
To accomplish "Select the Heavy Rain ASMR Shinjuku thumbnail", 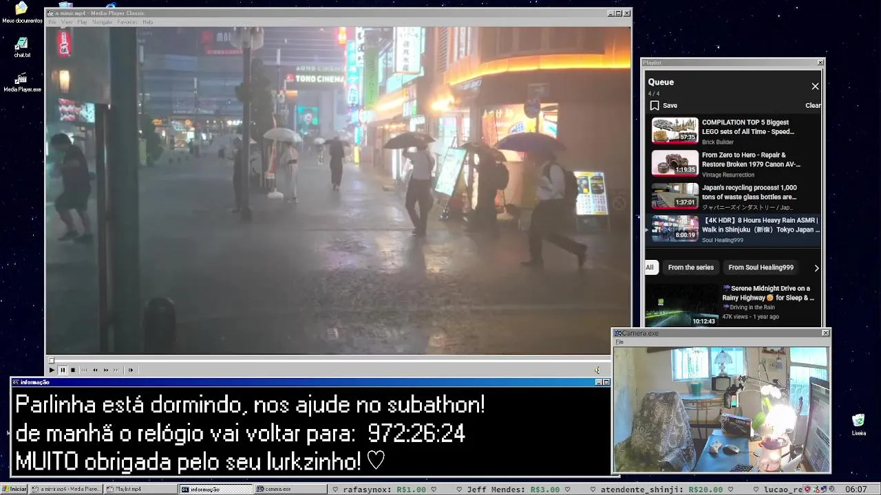I will coord(675,228).
